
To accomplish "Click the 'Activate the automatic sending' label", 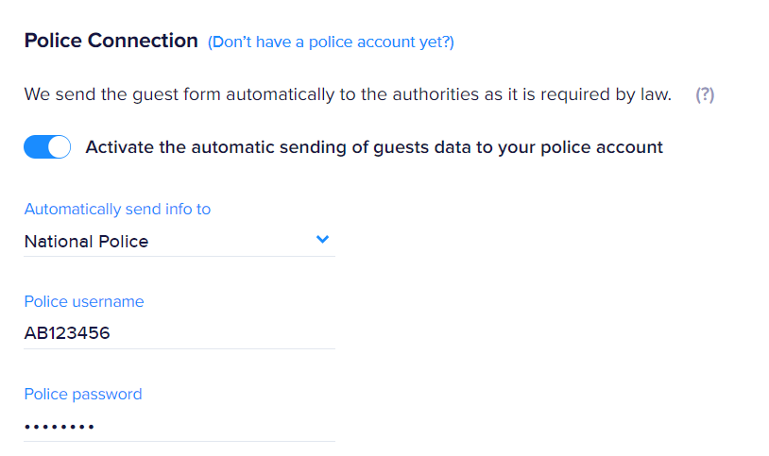I will click(x=374, y=147).
